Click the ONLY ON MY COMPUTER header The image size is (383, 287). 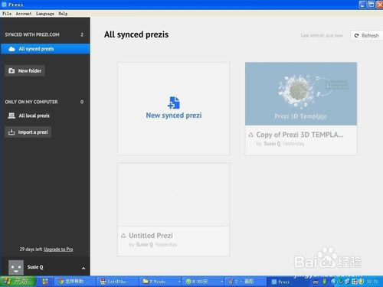tap(31, 102)
